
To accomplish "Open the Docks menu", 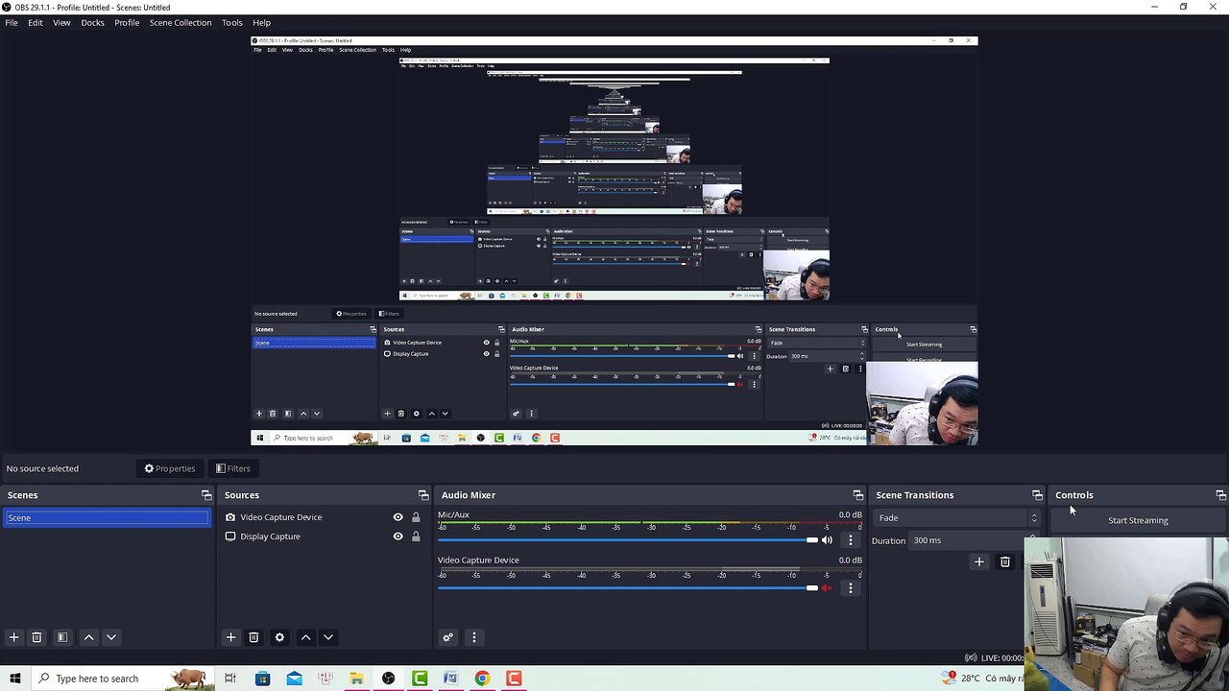I will 92,22.
